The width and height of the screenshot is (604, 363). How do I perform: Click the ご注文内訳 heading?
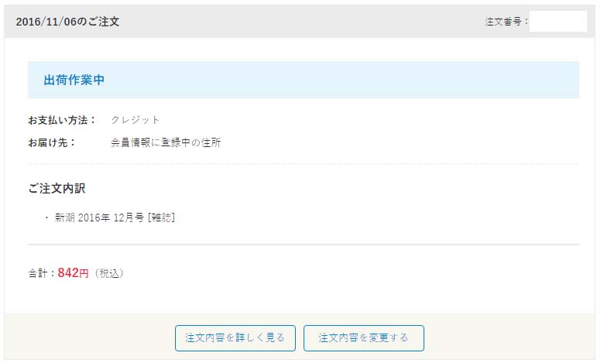(57, 188)
